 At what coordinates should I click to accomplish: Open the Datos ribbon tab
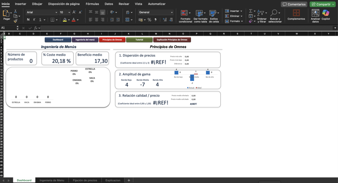click(x=109, y=4)
